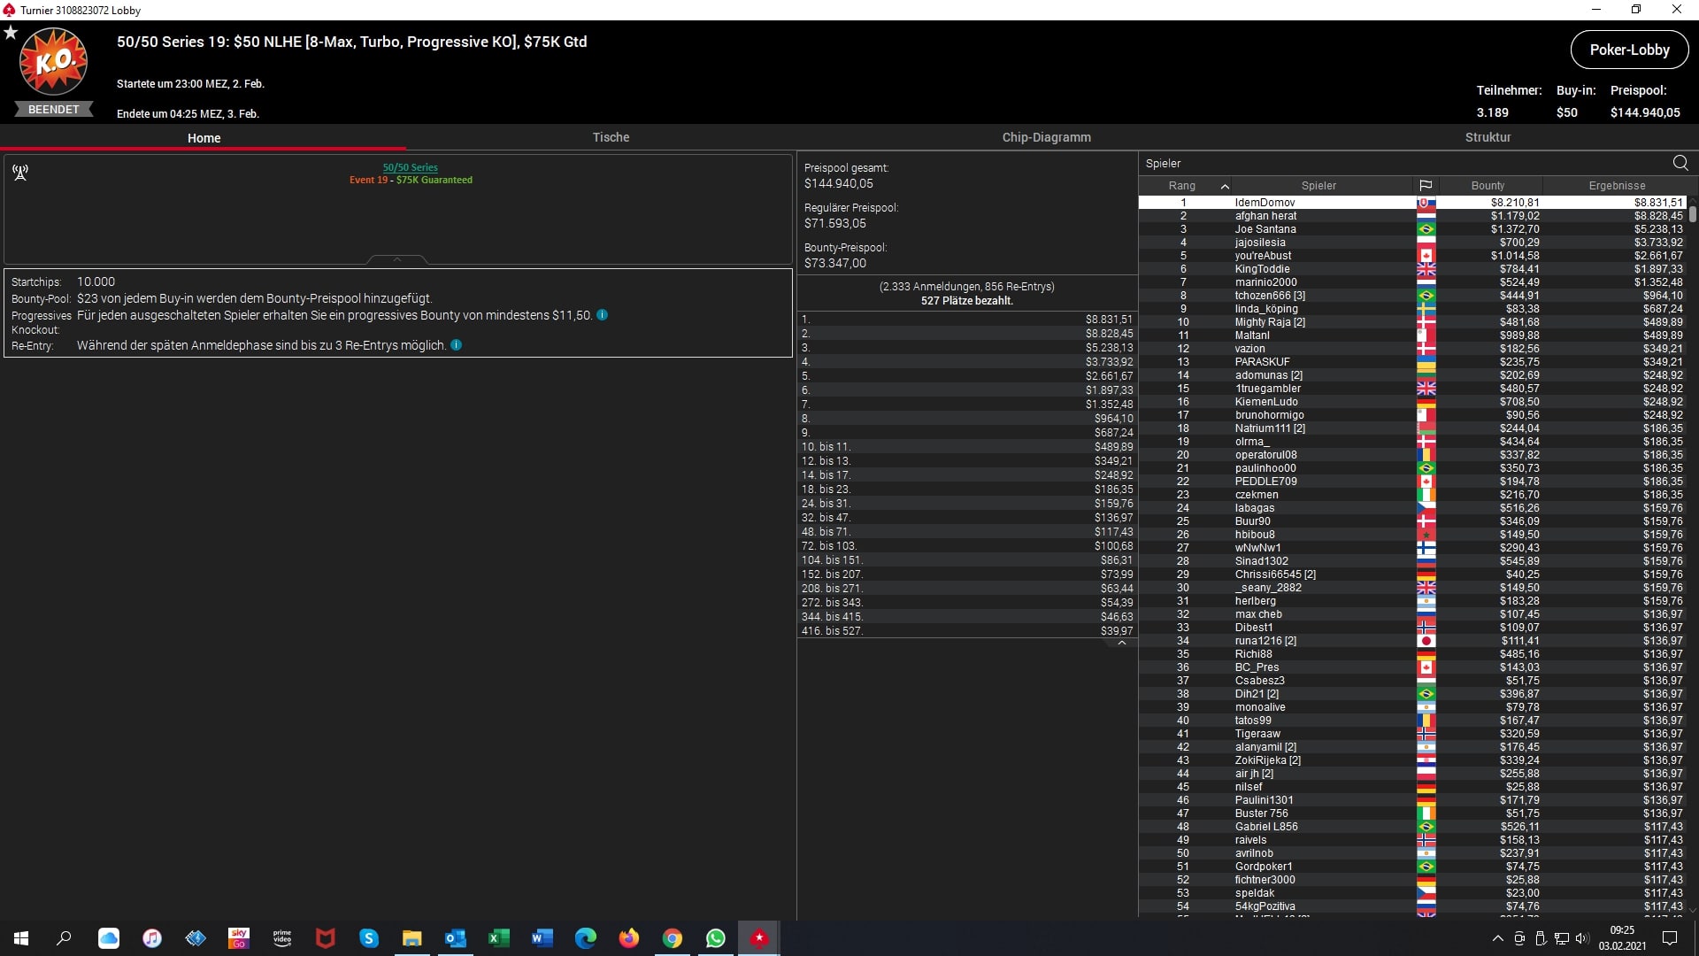Click the favorite star icon at top left
The width and height of the screenshot is (1699, 956).
point(11,33)
